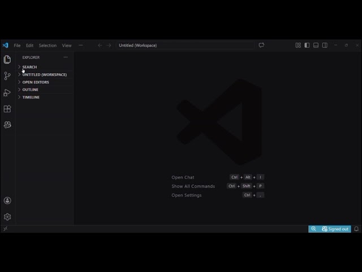Open the notifications bell
Image resolution: width=362 pixels, height=272 pixels.
(x=356, y=229)
